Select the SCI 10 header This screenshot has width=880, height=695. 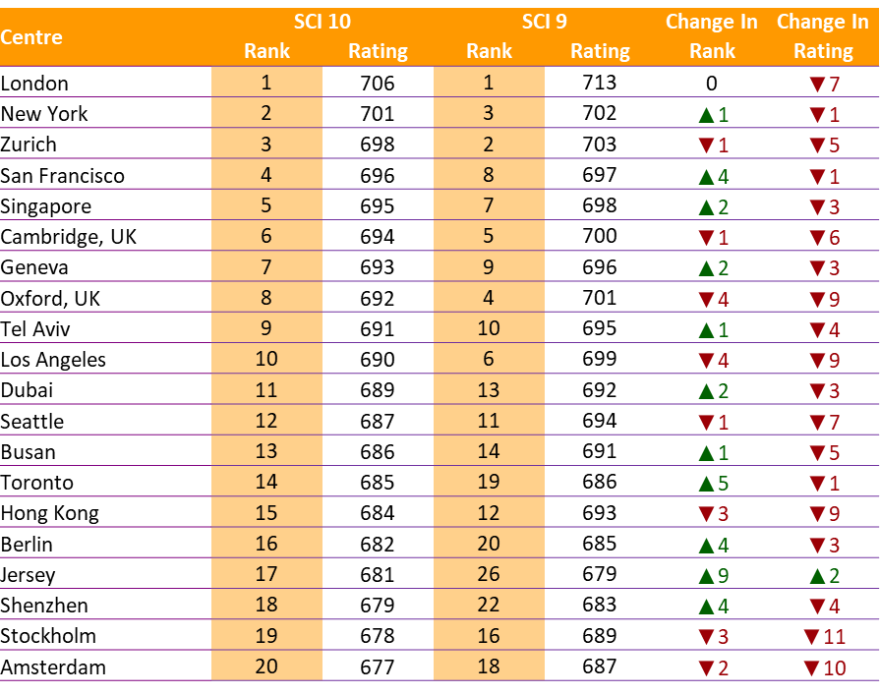tap(323, 22)
